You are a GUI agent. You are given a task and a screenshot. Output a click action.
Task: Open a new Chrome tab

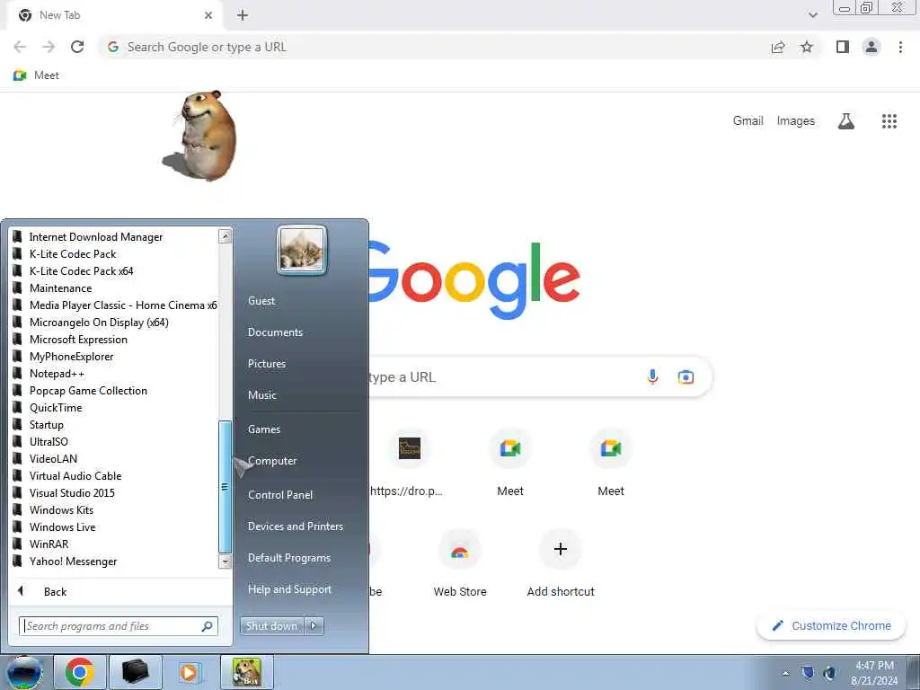pyautogui.click(x=243, y=15)
